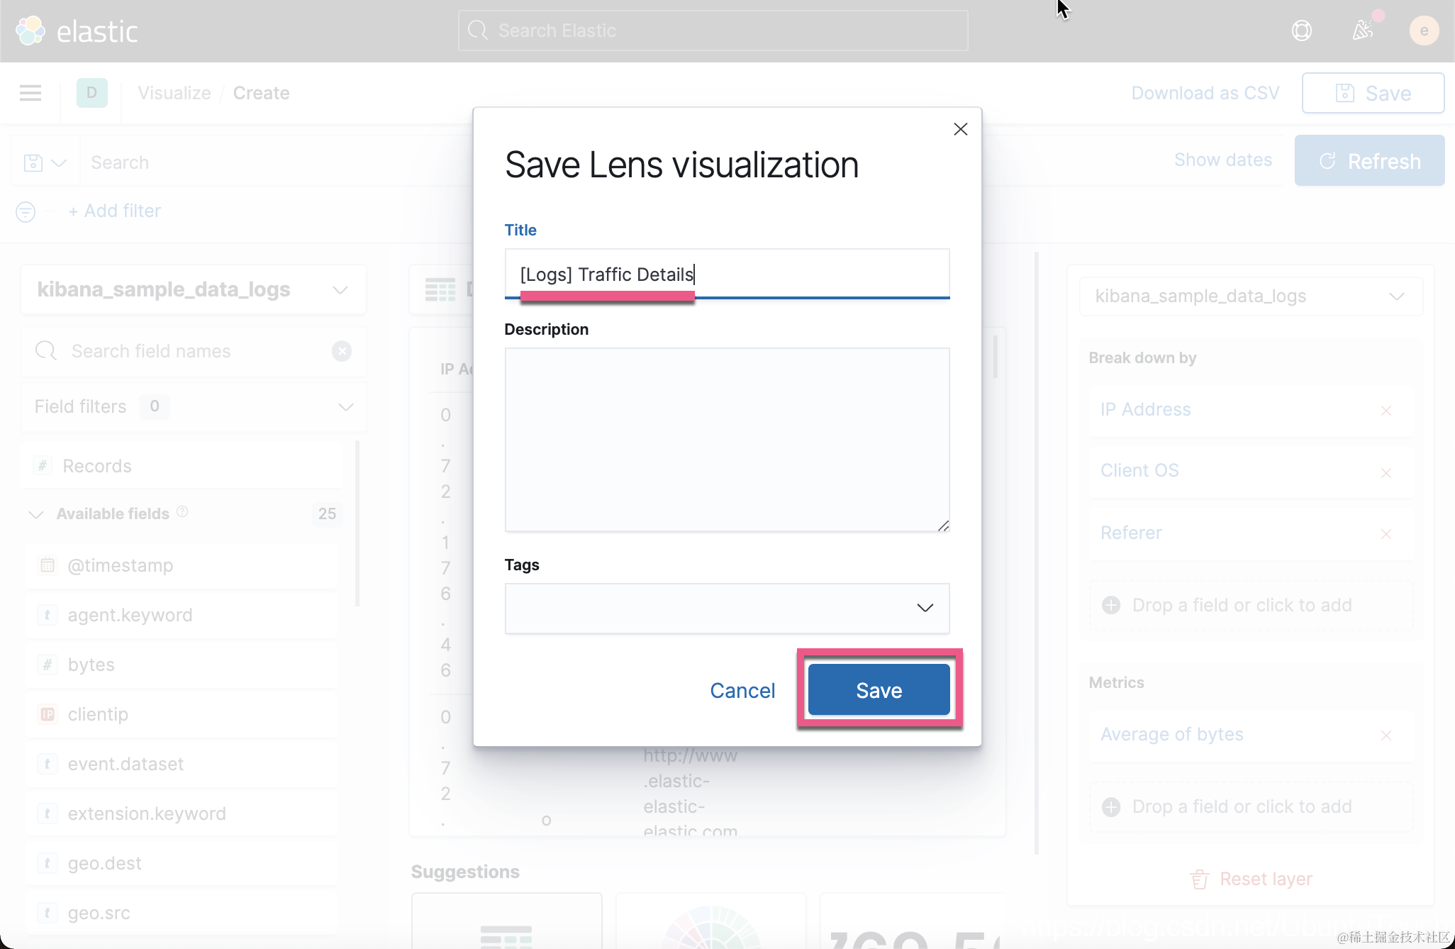Cancel saving the visualization
1455x949 pixels.
[742, 690]
